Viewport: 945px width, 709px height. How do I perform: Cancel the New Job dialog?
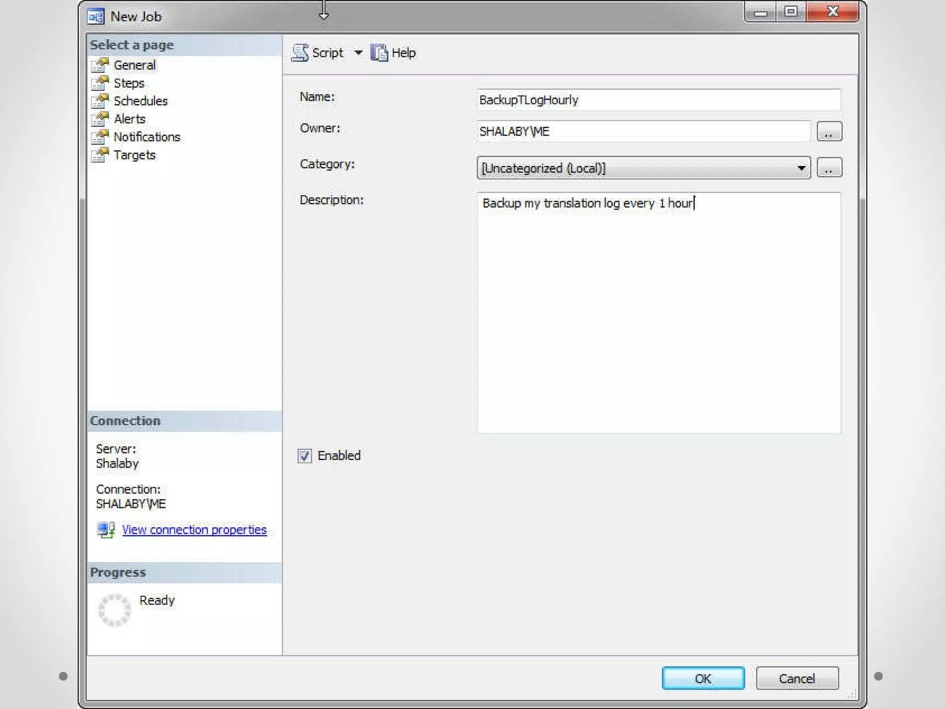pos(797,678)
